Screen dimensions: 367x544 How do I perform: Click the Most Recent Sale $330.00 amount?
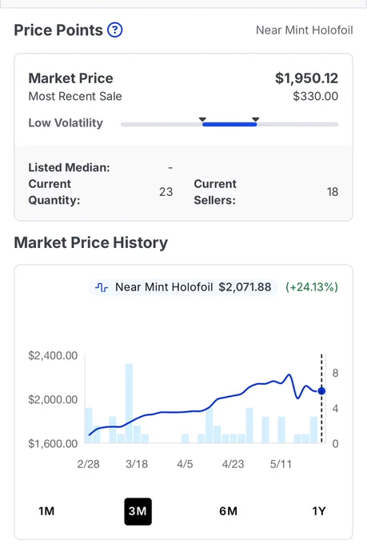tap(315, 96)
